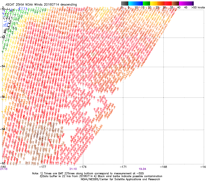
Task: Click the '-54' latitude axis label
Action: point(3,66)
